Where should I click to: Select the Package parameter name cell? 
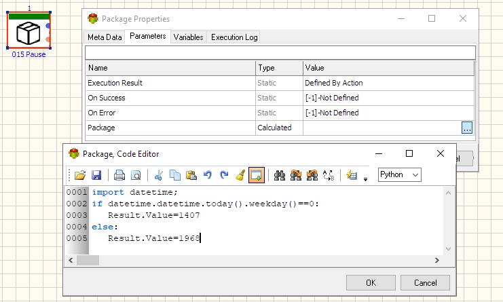point(170,128)
